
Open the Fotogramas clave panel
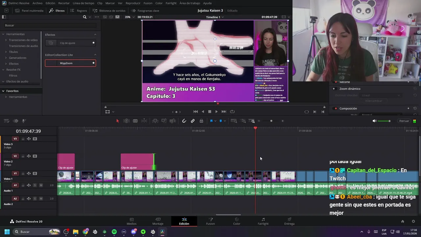145,11
